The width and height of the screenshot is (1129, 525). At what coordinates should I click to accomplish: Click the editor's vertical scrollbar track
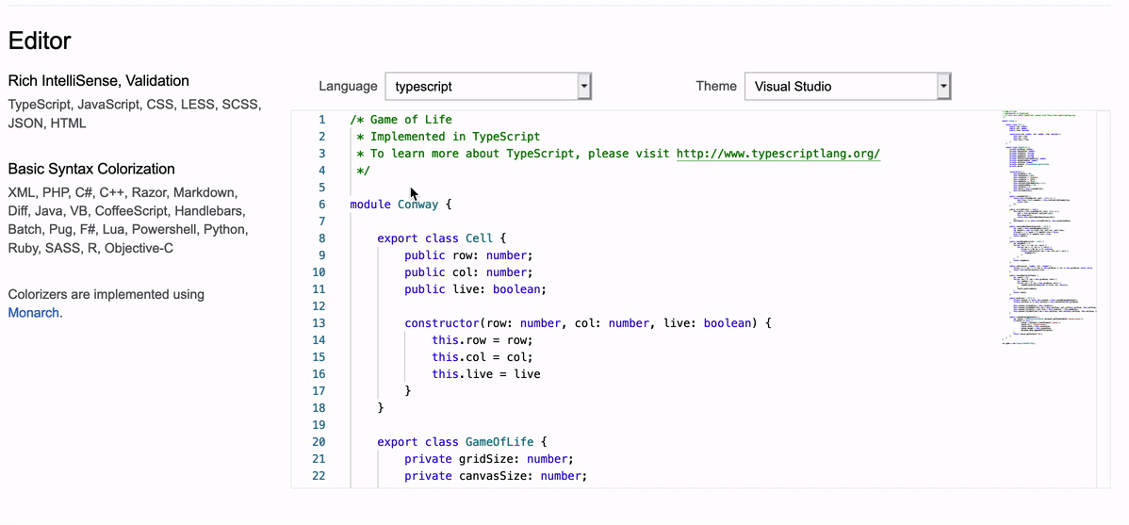tap(1103, 299)
